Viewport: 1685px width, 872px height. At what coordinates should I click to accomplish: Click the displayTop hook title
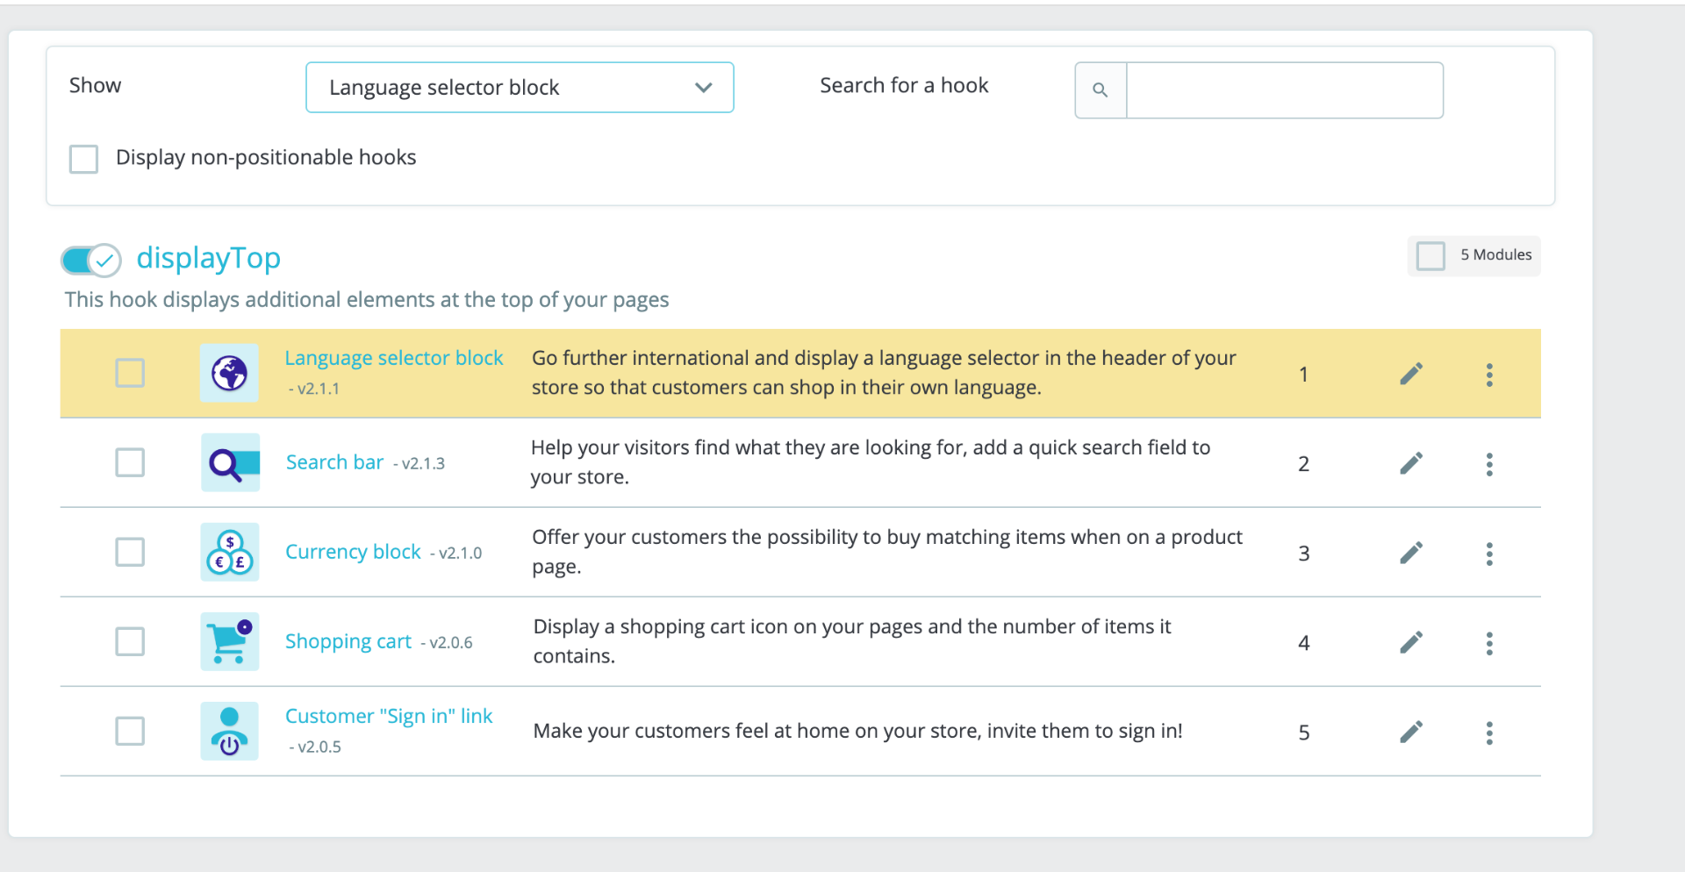(x=209, y=258)
